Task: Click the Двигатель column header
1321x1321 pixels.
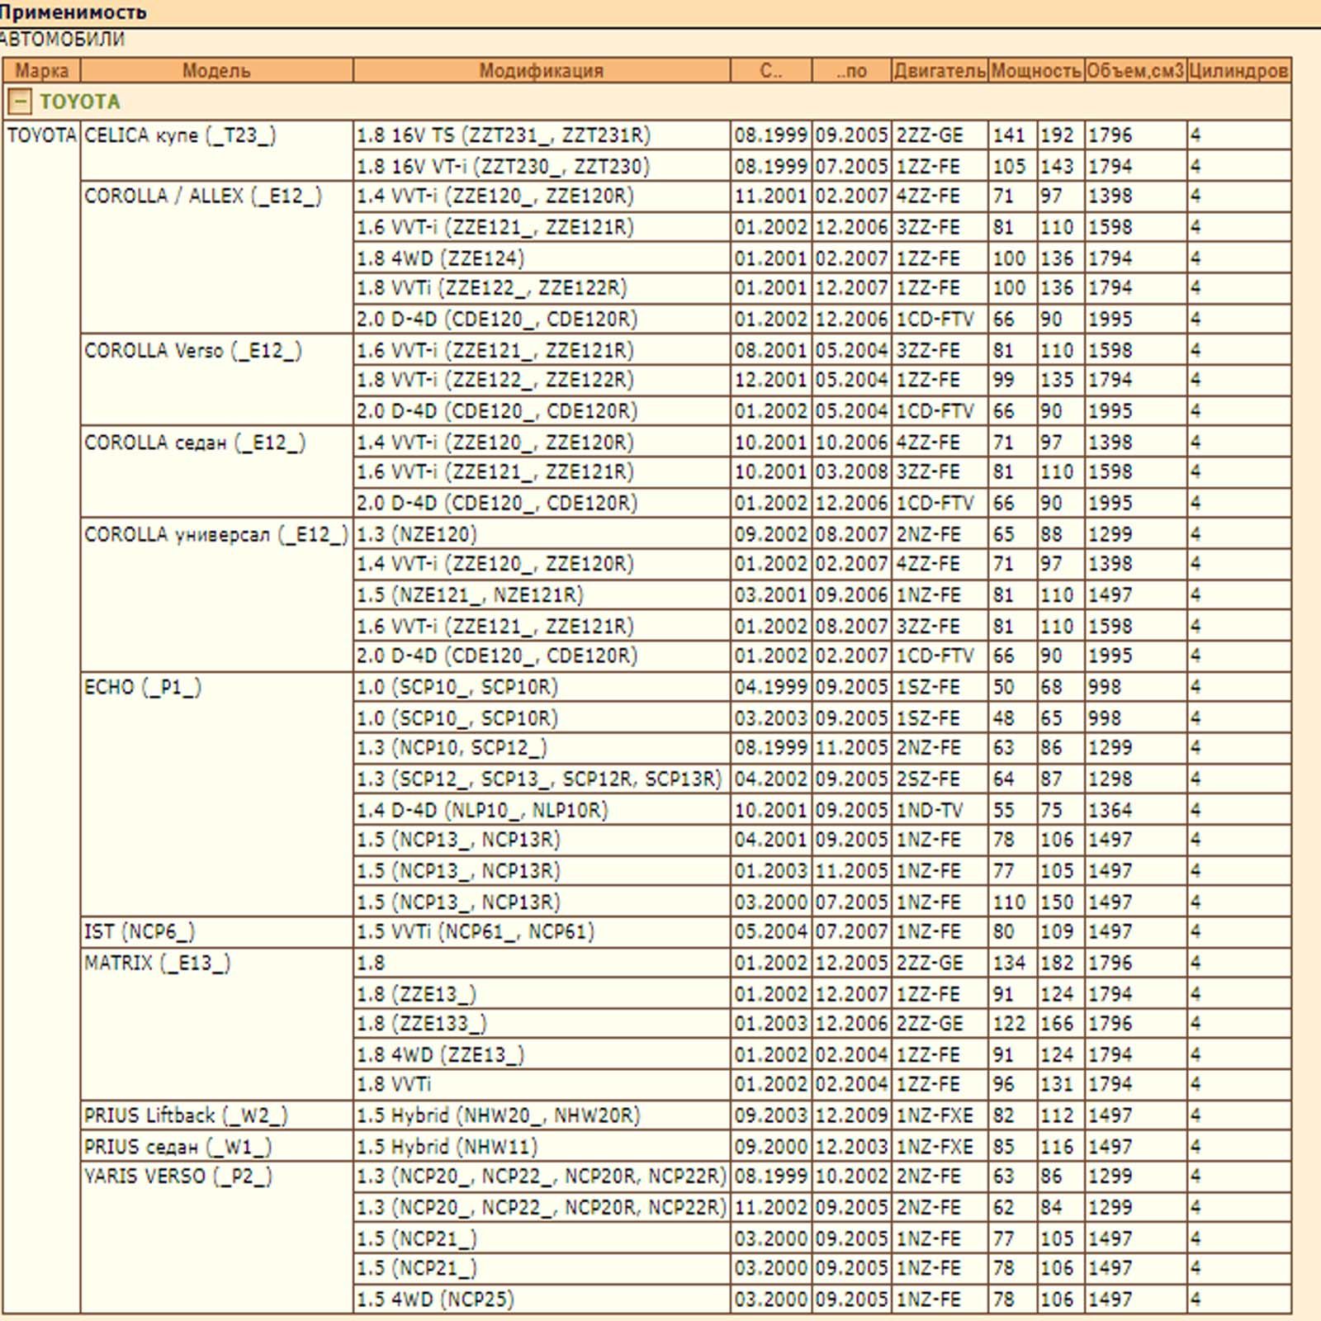Action: 940,71
